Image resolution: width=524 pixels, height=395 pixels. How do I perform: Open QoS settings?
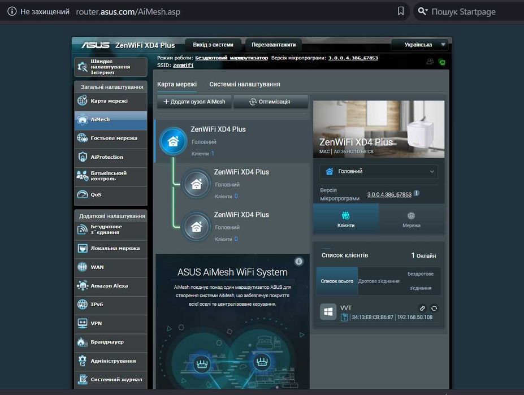(111, 194)
